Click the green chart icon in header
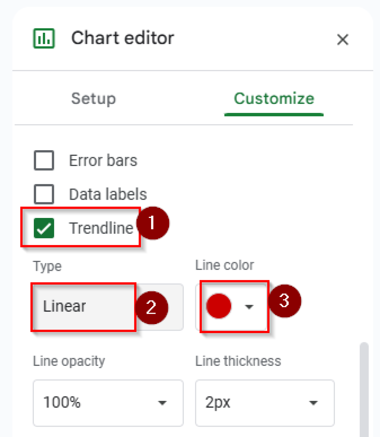Image resolution: width=380 pixels, height=437 pixels. pos(44,38)
